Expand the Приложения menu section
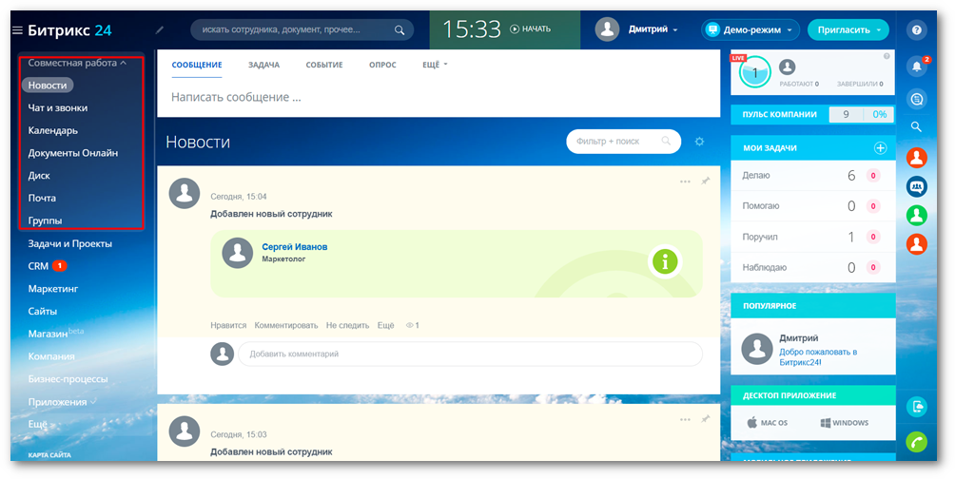This screenshot has height=479, width=955. point(62,402)
